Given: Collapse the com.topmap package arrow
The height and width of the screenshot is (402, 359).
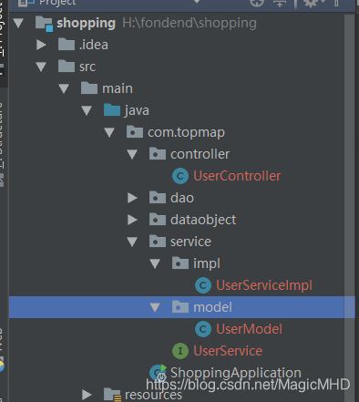Looking at the screenshot, I should [x=109, y=132].
